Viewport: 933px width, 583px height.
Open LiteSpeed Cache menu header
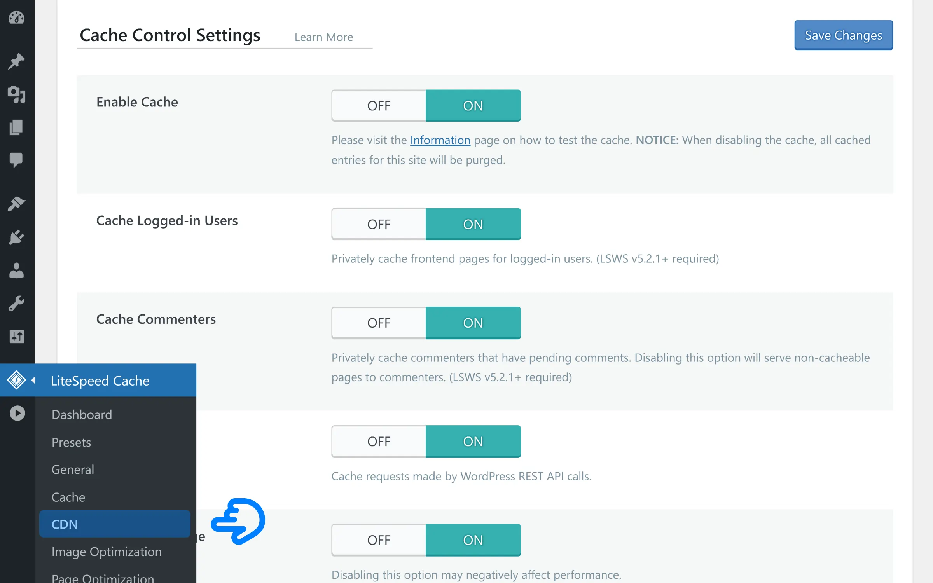point(98,380)
